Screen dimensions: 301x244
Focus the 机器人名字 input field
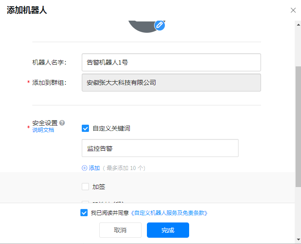pyautogui.click(x=171, y=62)
